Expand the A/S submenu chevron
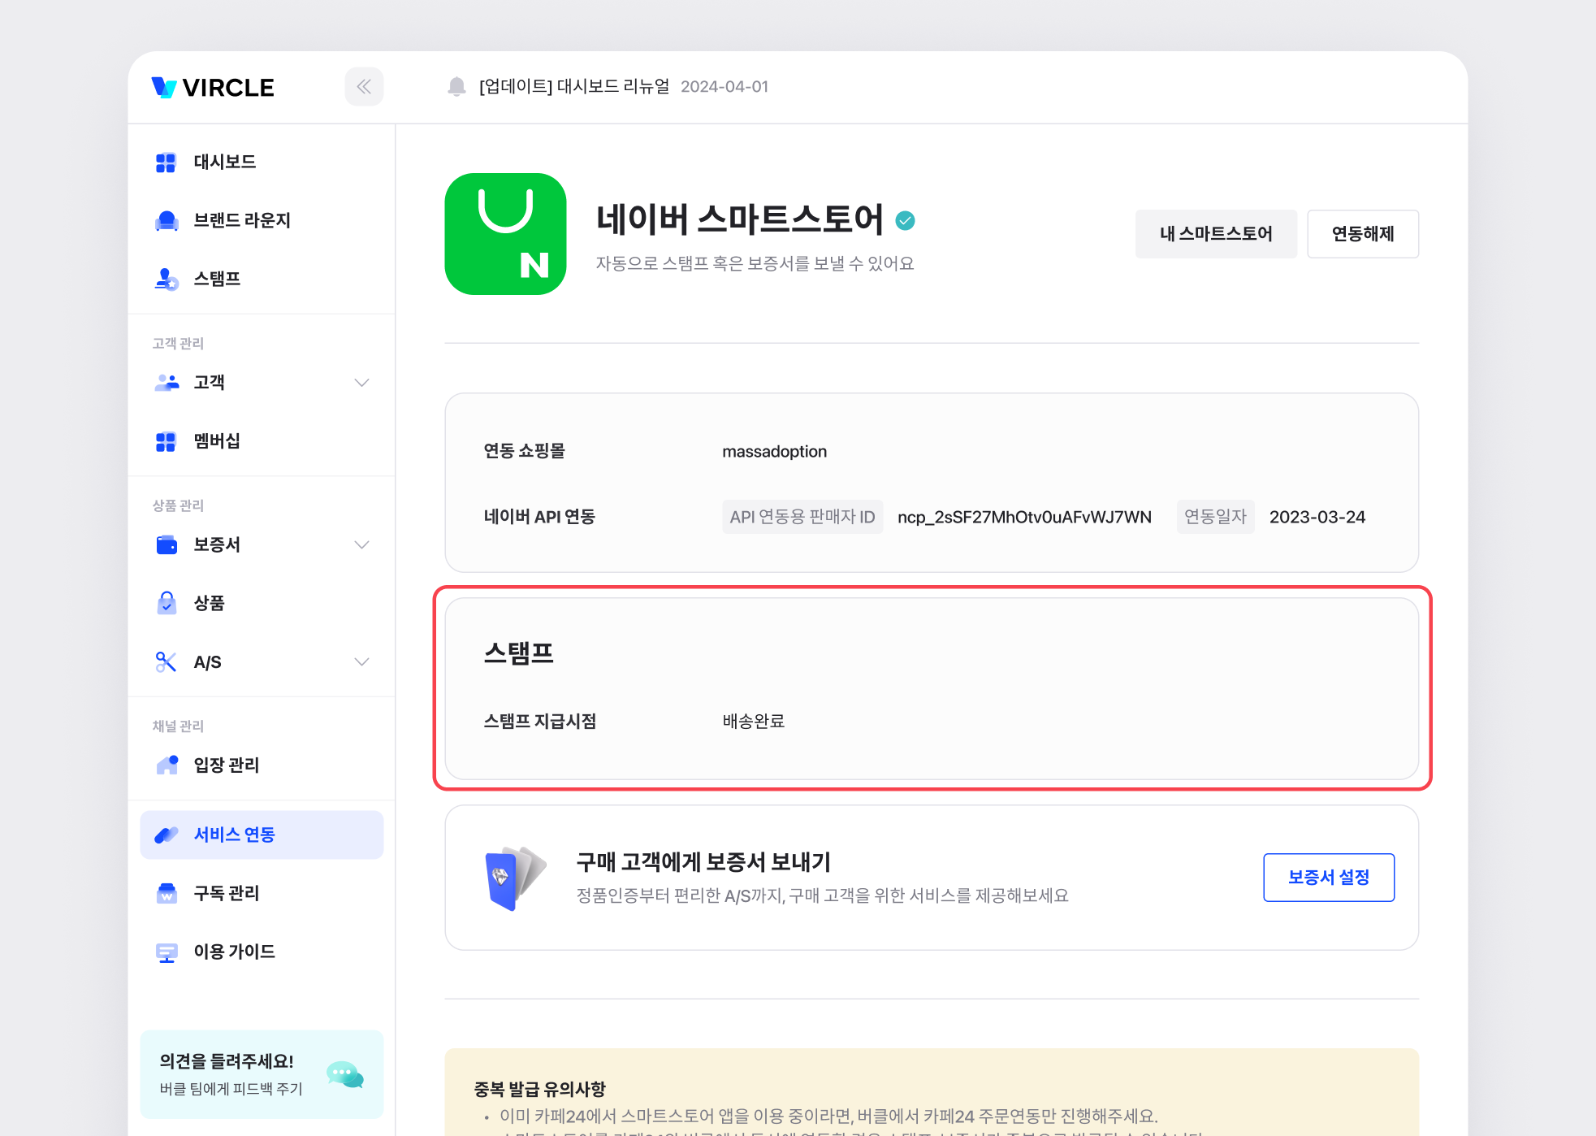 pyautogui.click(x=362, y=661)
